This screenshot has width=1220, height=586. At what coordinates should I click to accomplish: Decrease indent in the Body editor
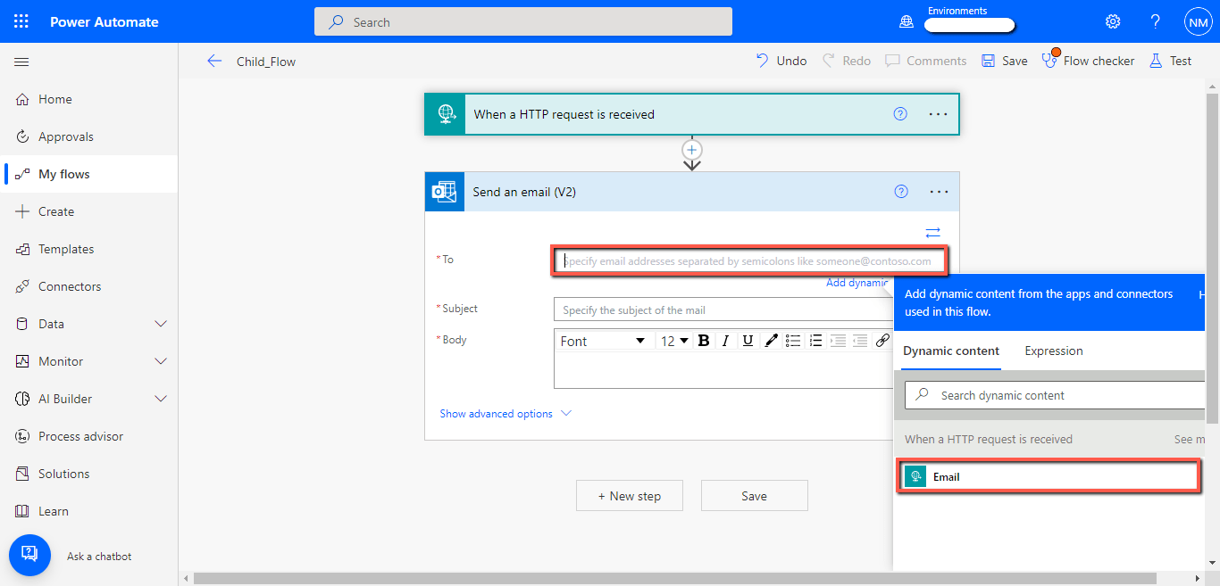click(860, 341)
